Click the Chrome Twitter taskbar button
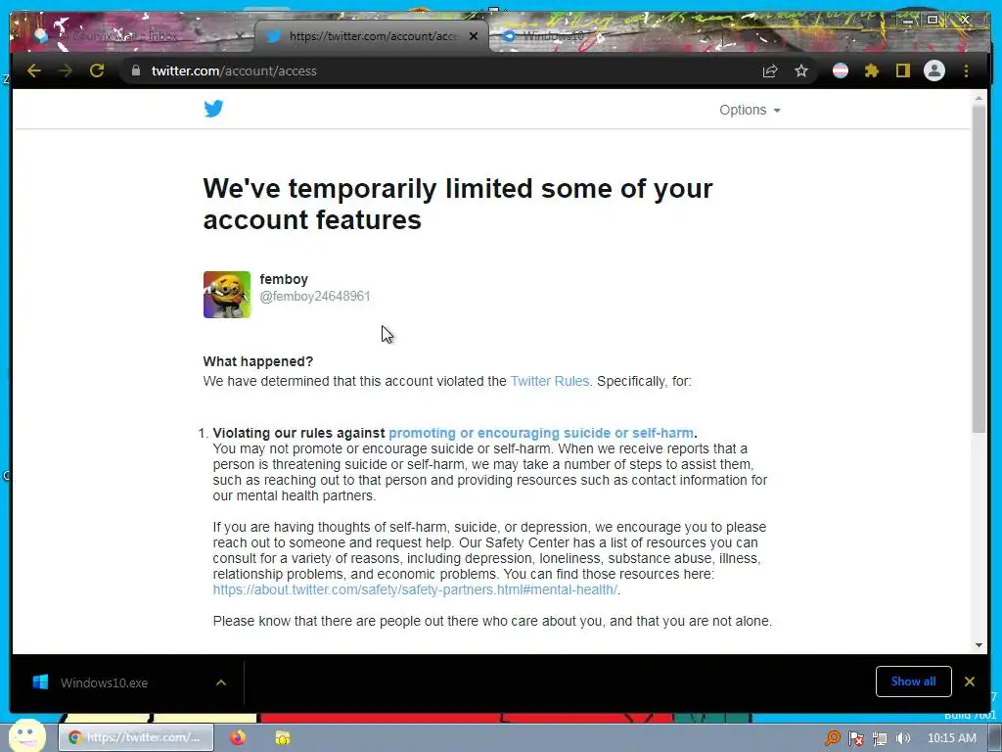 pos(138,738)
